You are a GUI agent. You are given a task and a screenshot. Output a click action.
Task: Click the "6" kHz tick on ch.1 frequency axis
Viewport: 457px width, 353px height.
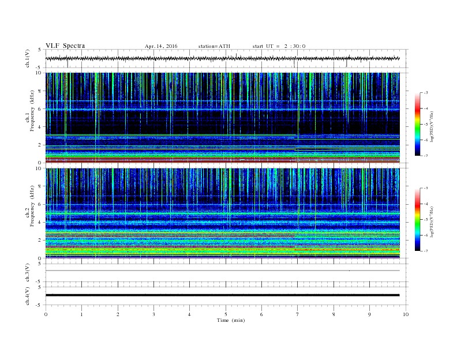pyautogui.click(x=40, y=108)
